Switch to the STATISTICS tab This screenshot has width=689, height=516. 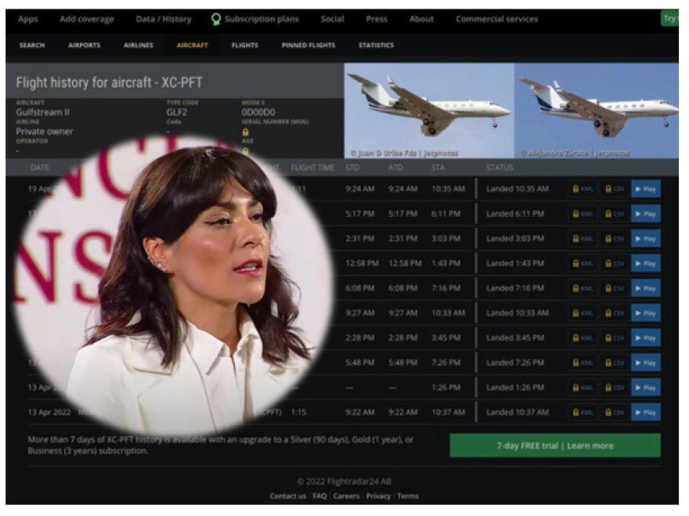click(375, 45)
